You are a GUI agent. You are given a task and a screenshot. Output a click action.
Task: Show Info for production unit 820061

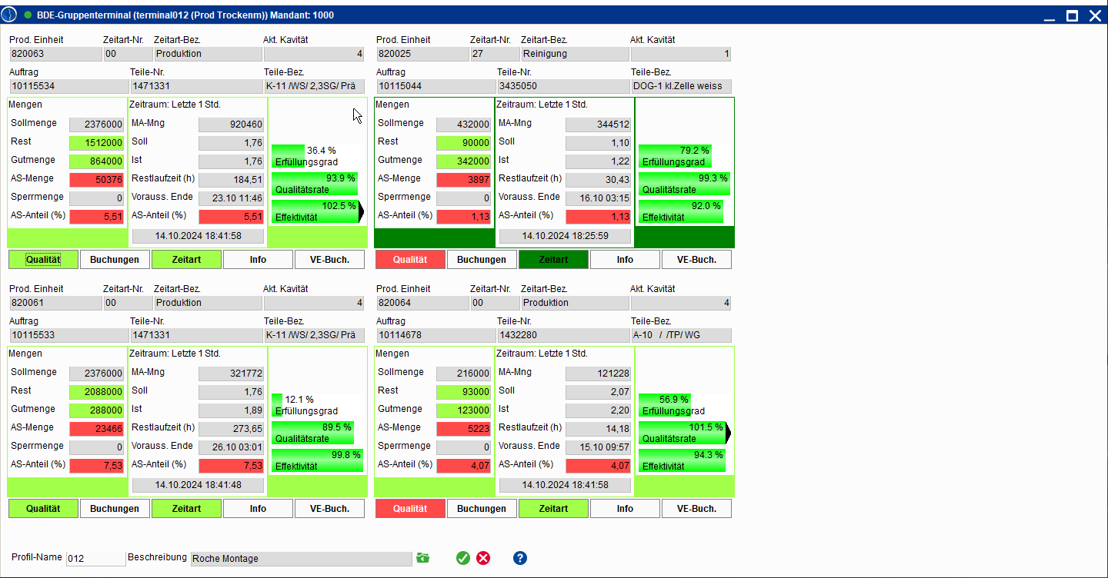(258, 509)
